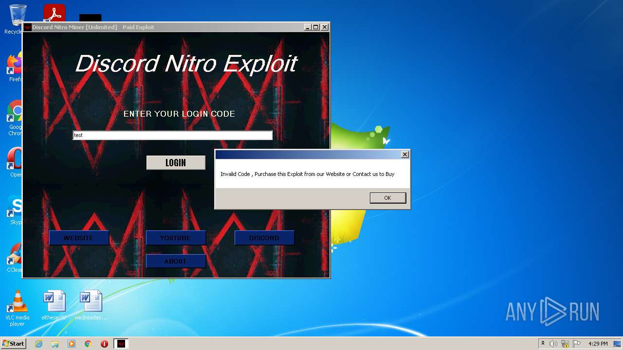Viewport: 623px width, 350px height.
Task: Open the WEBSITE button link
Action: coord(79,238)
